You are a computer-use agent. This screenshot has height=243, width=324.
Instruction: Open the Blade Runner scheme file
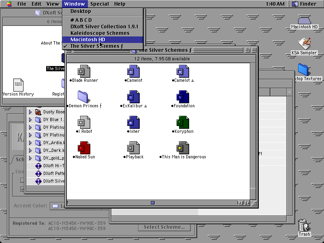[x=84, y=71]
